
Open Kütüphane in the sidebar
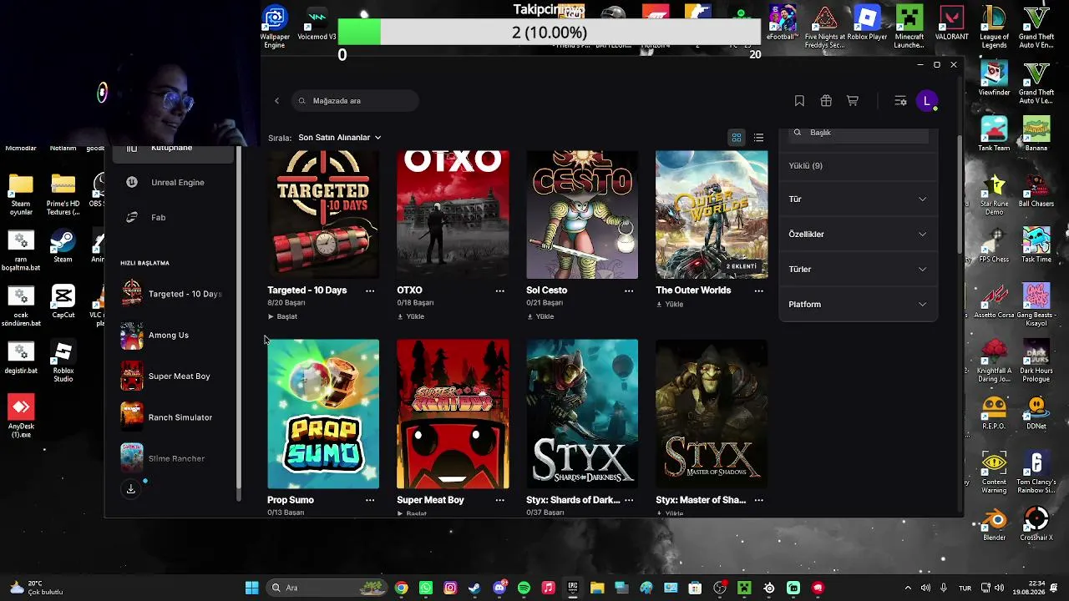[x=173, y=152]
